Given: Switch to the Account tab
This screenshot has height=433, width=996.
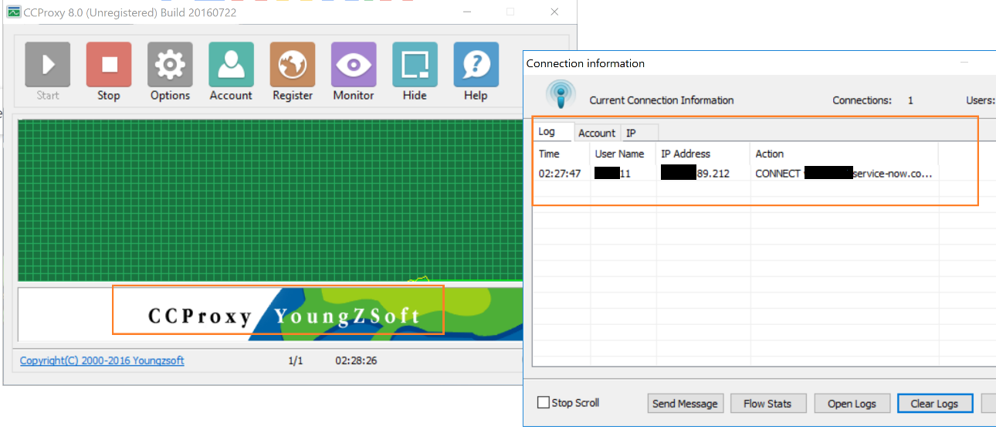Looking at the screenshot, I should click(597, 133).
